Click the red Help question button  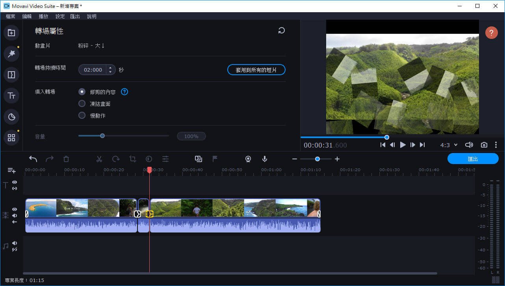pos(491,33)
